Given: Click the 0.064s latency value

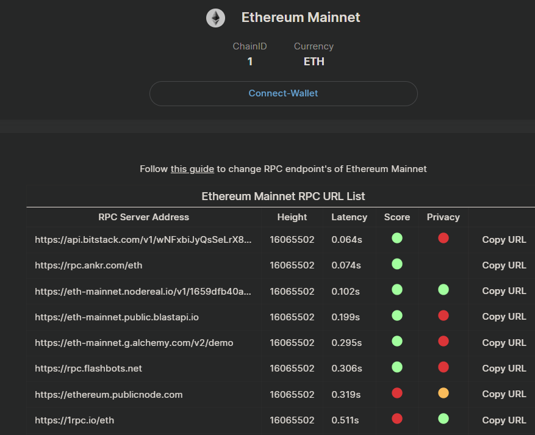Looking at the screenshot, I should [346, 240].
